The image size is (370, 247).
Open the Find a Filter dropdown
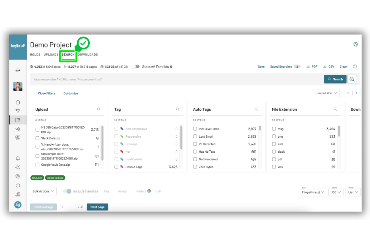[326, 93]
